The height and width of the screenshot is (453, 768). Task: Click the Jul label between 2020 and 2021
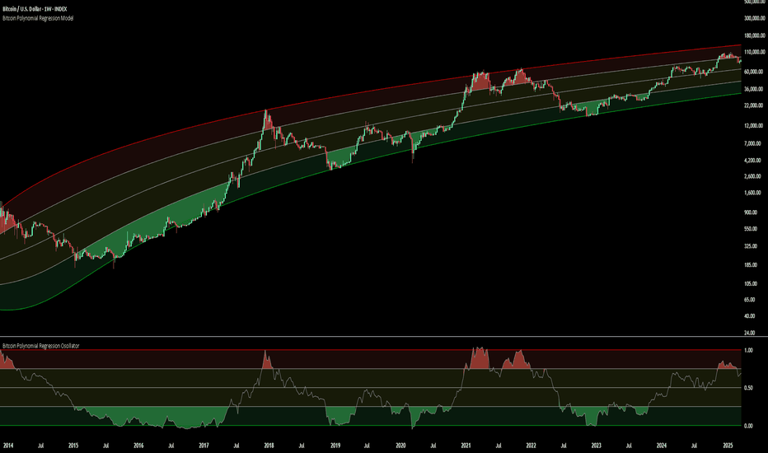[x=433, y=446]
